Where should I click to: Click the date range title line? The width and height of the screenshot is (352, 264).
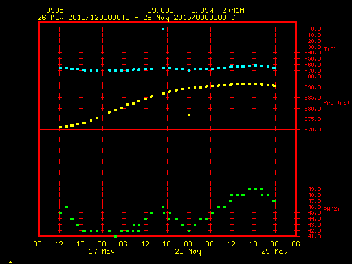point(136,18)
